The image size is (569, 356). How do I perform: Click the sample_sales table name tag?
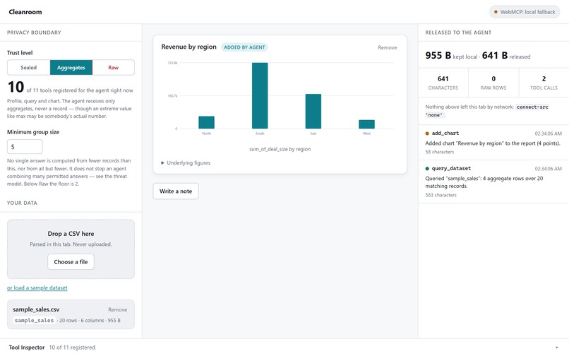tap(34, 321)
